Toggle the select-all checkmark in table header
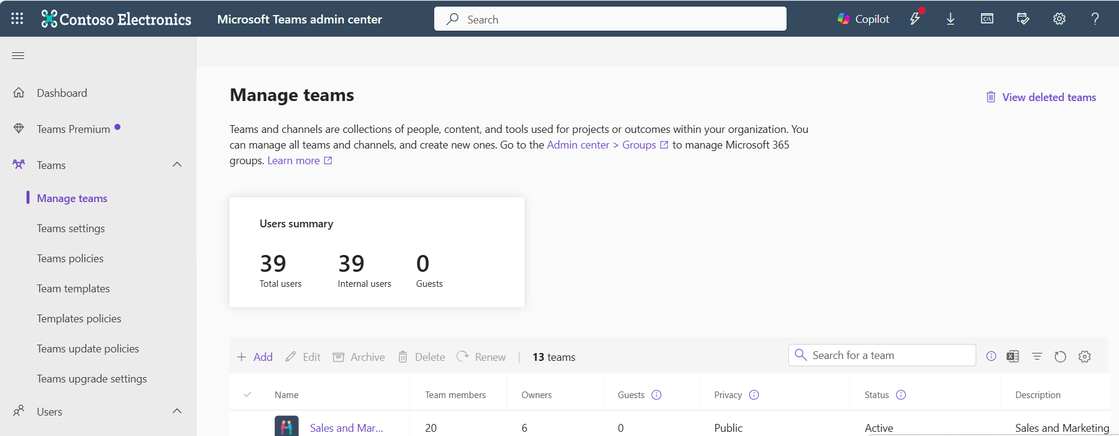This screenshot has width=1119, height=436. pos(248,395)
